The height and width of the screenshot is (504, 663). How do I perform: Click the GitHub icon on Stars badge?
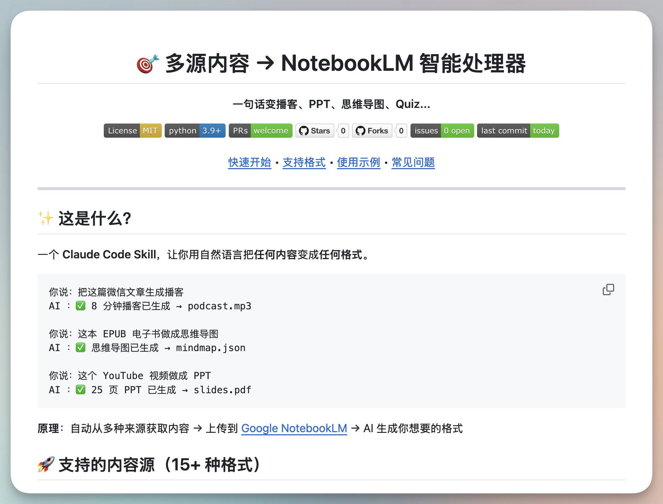click(304, 131)
